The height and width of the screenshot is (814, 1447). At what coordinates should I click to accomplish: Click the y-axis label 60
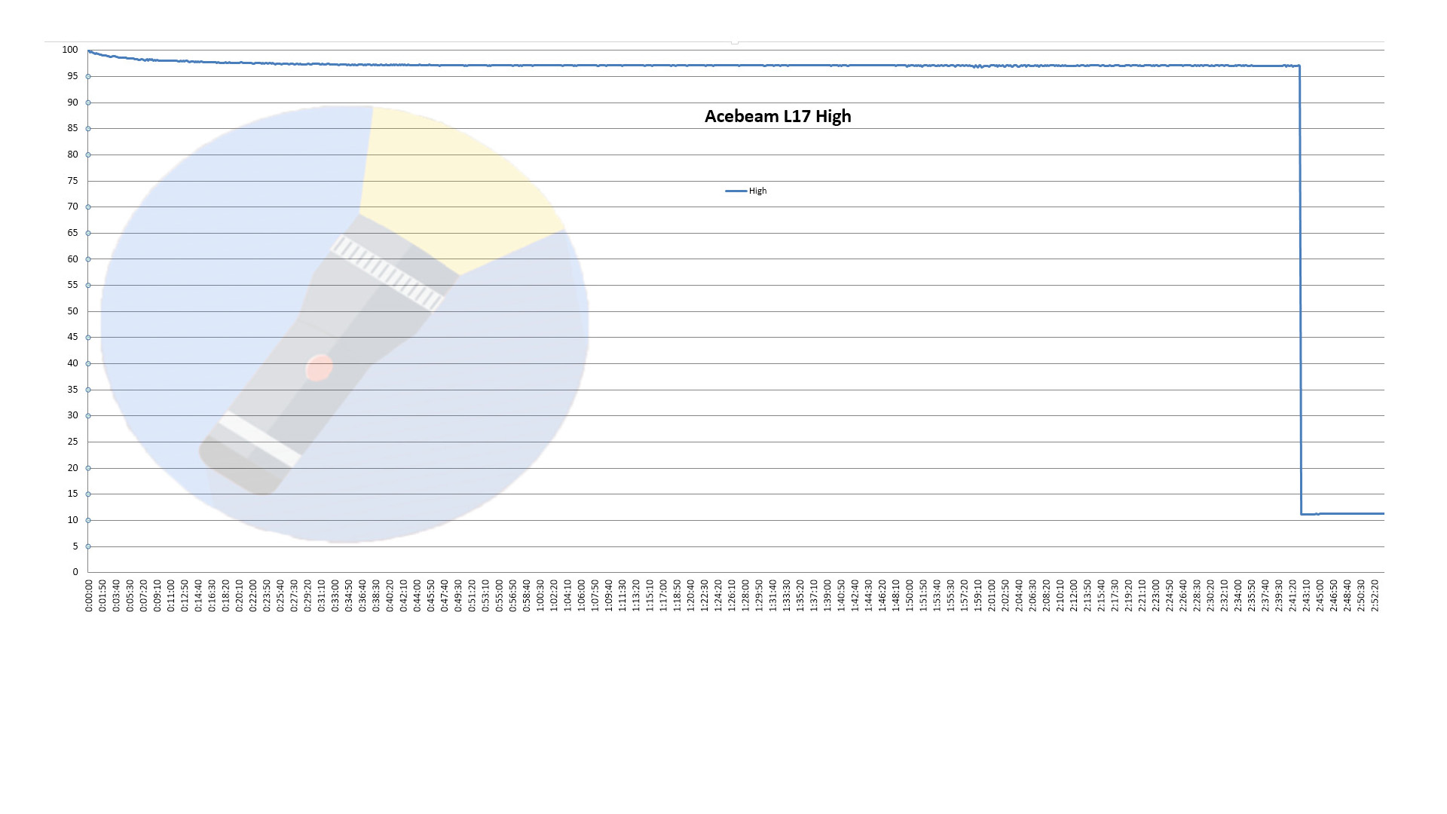click(72, 259)
